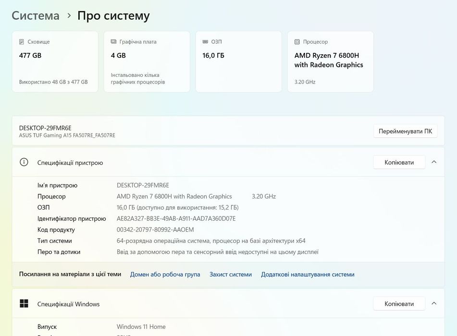Collapse the Специфікації пристрою section
This screenshot has width=457, height=336.
[x=434, y=162]
